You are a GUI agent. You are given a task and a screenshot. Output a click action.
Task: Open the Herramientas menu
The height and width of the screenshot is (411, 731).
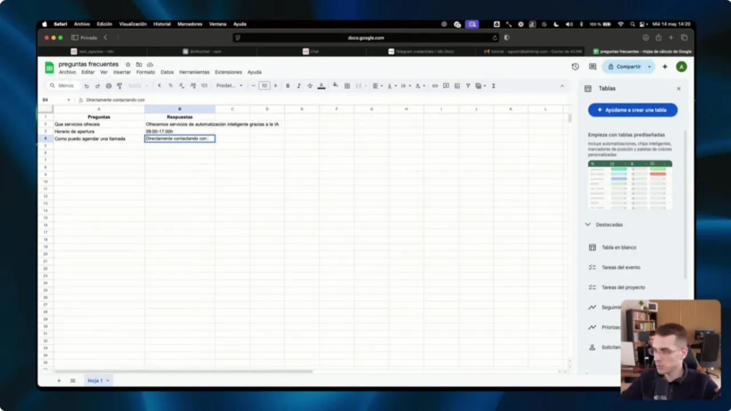coord(194,72)
